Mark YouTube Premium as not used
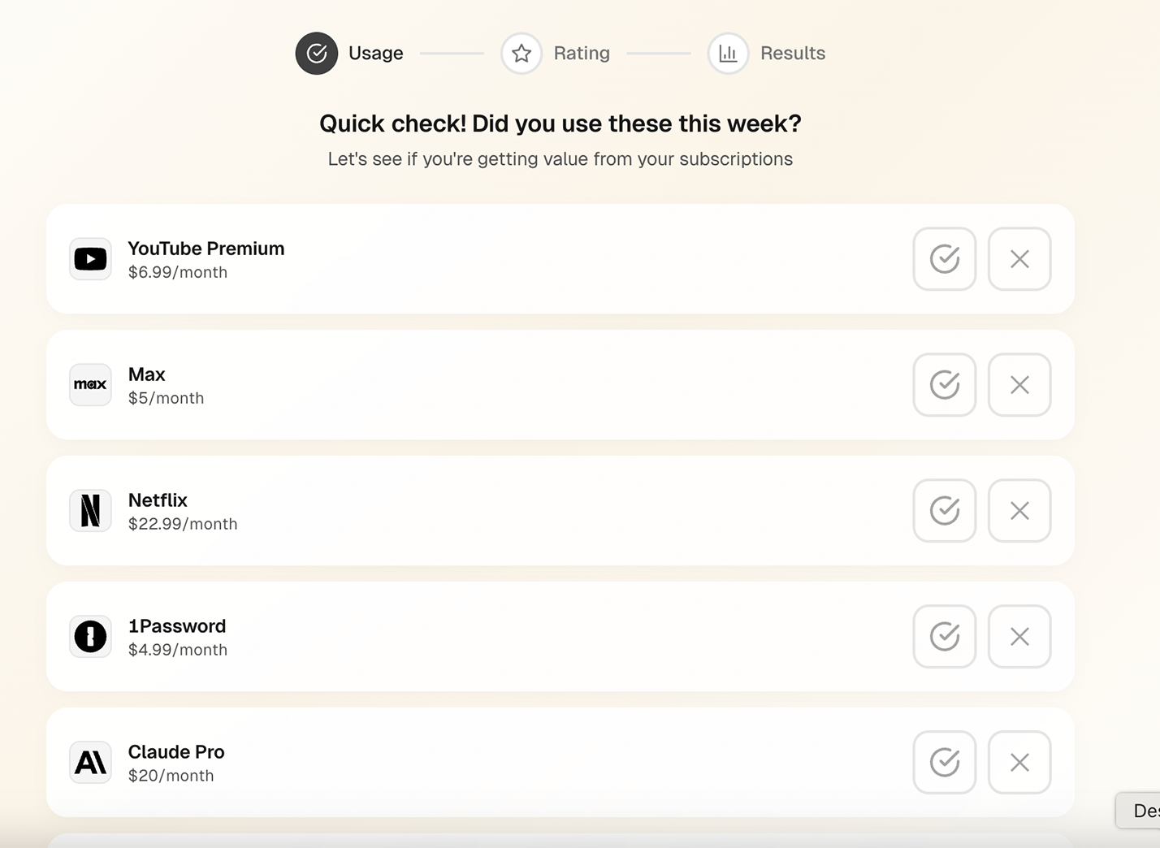 [x=1019, y=259]
